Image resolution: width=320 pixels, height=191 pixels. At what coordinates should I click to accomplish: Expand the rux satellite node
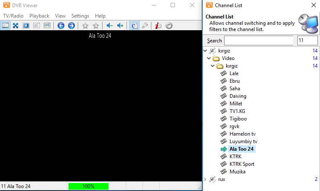(205, 179)
